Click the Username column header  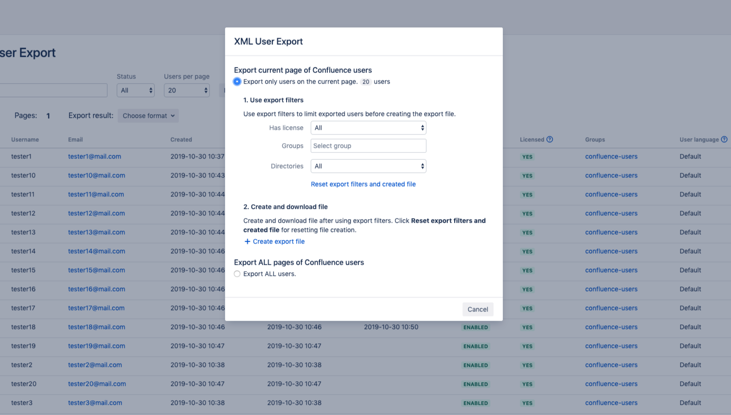[25, 140]
